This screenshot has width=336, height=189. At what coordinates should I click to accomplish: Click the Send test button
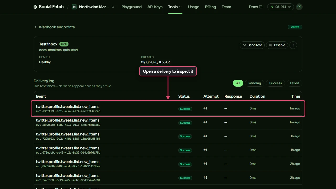[252, 45]
